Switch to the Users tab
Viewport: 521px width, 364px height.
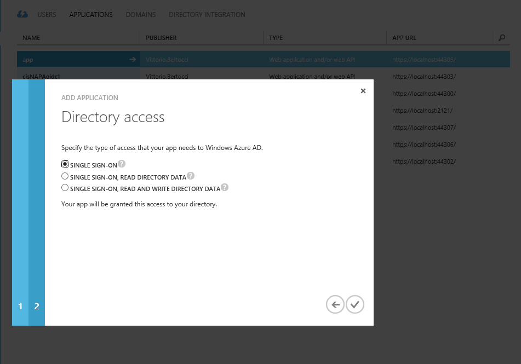(x=47, y=15)
